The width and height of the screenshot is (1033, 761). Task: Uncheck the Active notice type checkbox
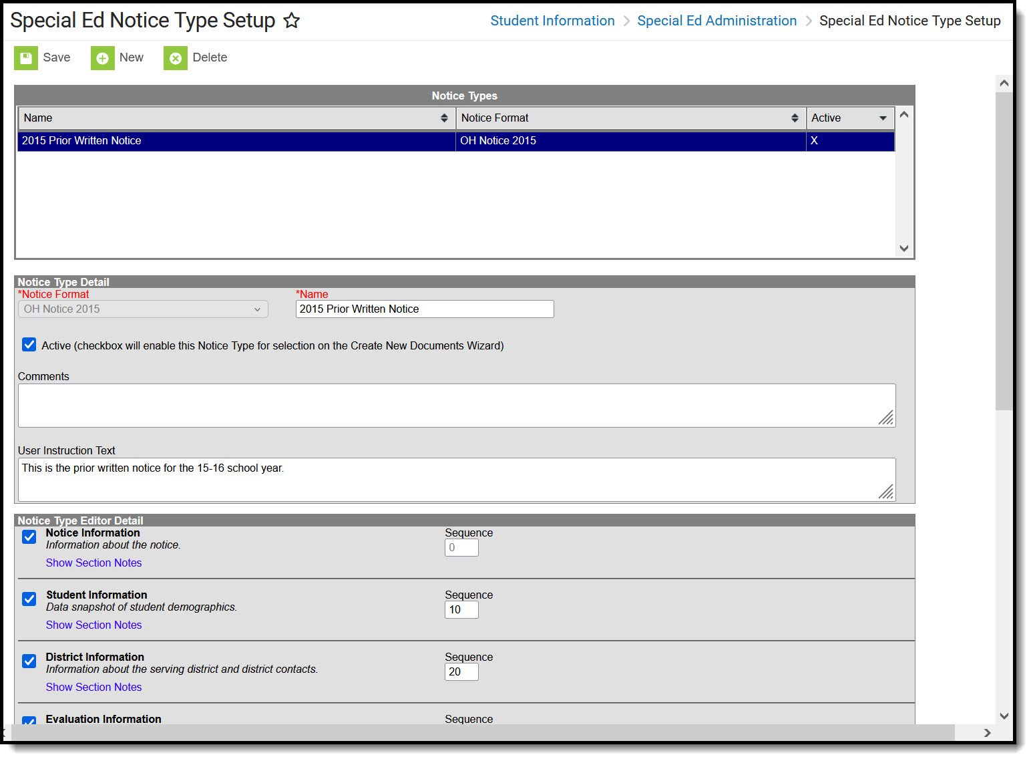tap(29, 345)
